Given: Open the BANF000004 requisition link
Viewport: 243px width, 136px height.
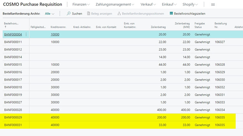Looking at the screenshot, I should (x=13, y=34).
